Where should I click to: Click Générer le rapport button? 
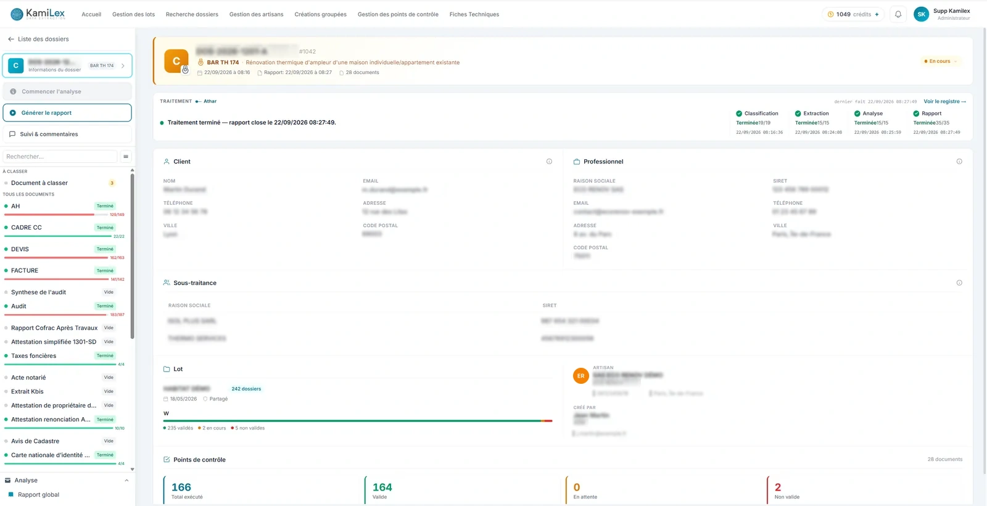67,113
